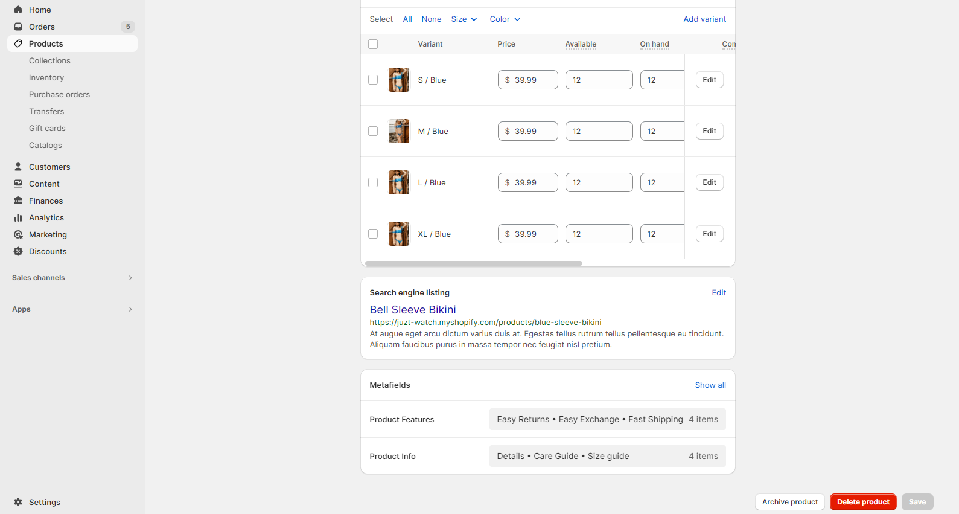Viewport: 959px width, 514px height.
Task: Tick the XL / Blue variant checkbox
Action: click(x=373, y=234)
